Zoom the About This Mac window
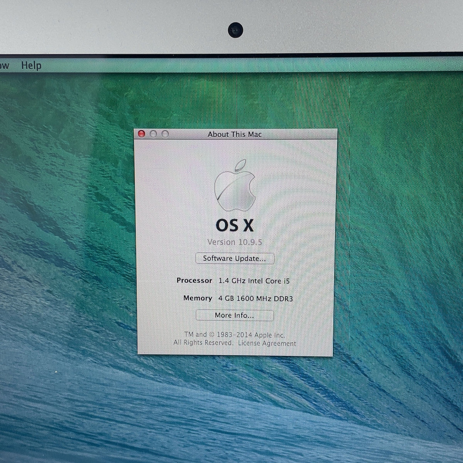 (x=165, y=134)
